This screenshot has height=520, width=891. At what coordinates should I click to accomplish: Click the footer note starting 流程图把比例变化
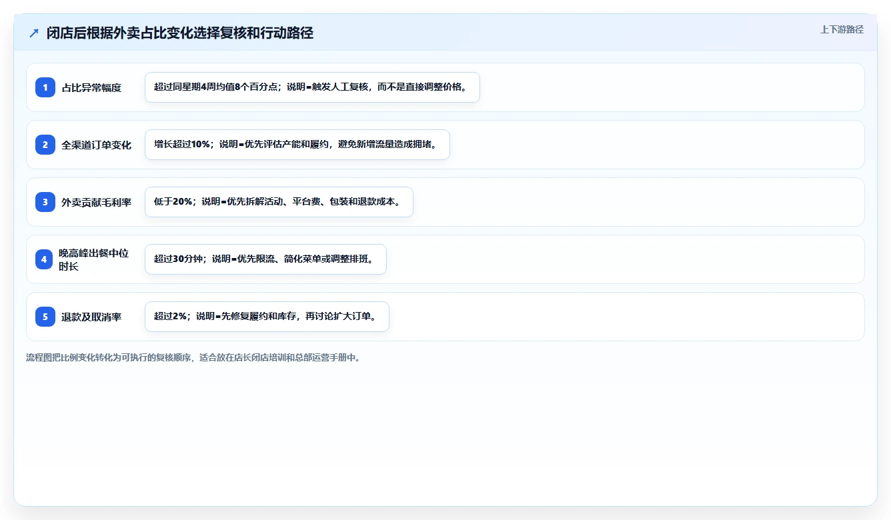(193, 357)
